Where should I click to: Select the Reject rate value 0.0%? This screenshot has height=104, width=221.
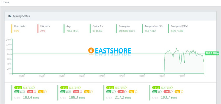[x=17, y=31]
